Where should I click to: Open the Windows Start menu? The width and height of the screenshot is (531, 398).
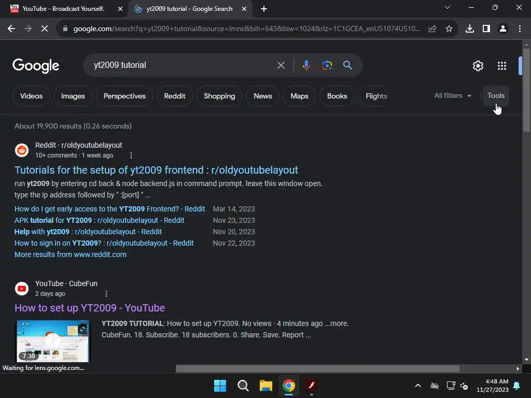tap(220, 386)
